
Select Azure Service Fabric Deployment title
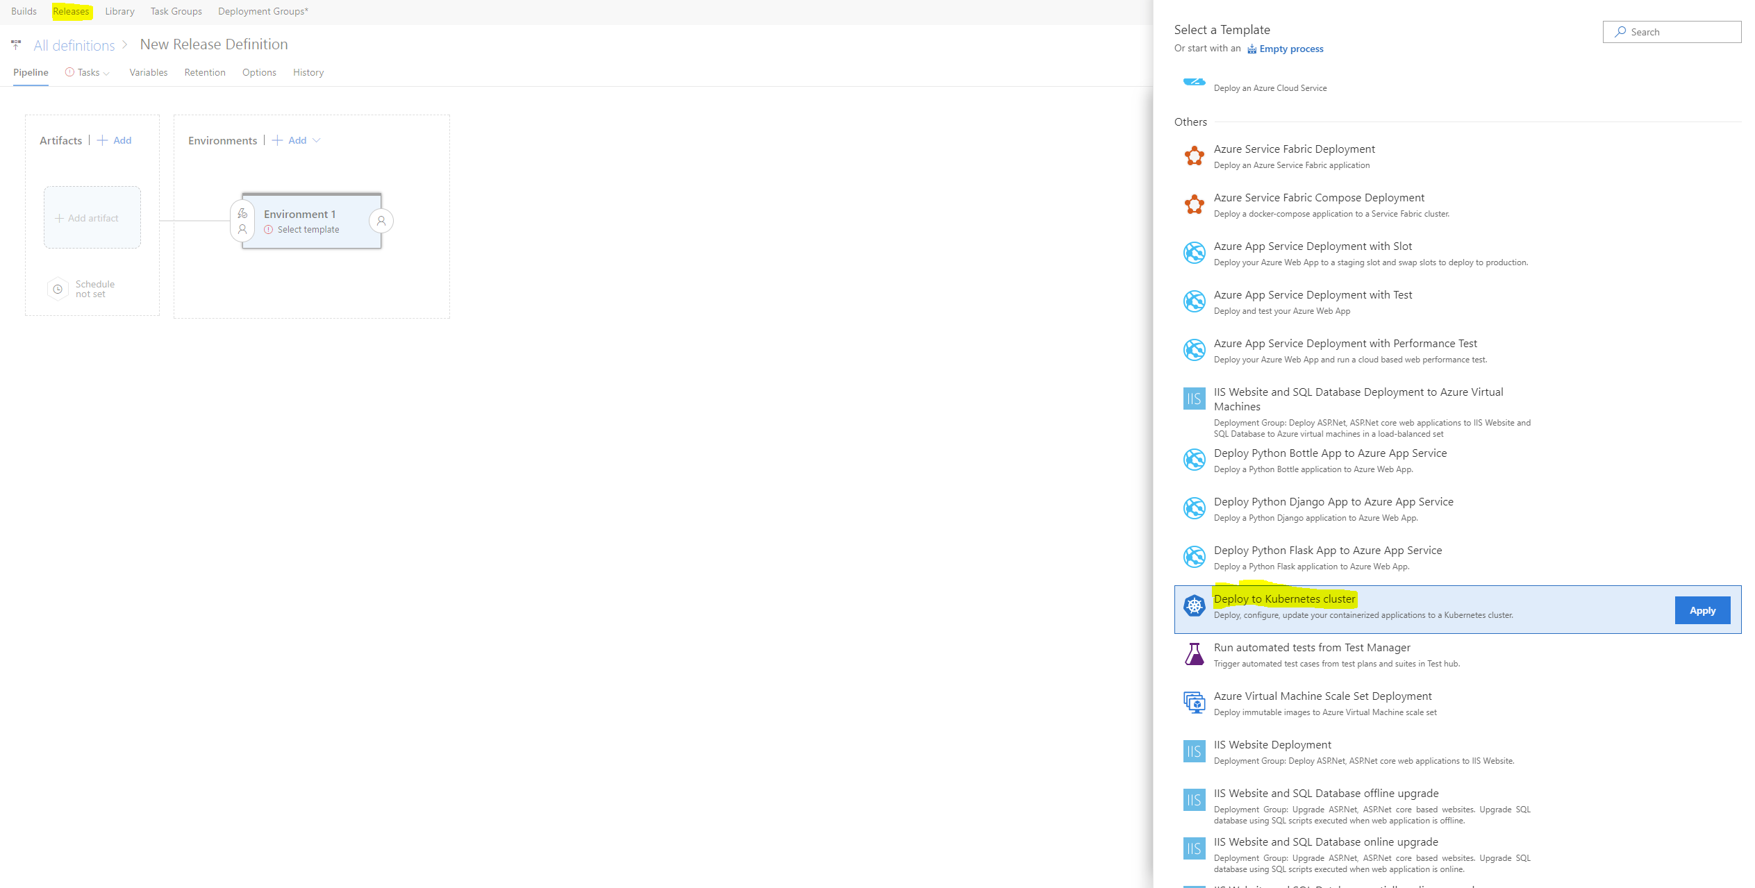tap(1294, 149)
